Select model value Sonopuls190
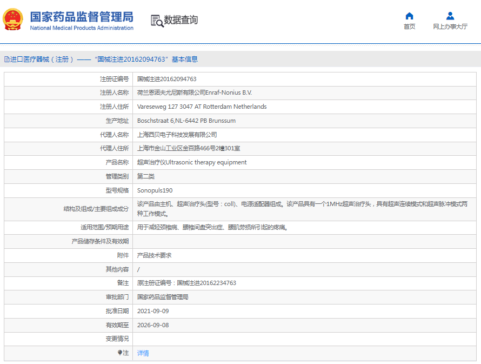The image size is (481, 364). 155,190
